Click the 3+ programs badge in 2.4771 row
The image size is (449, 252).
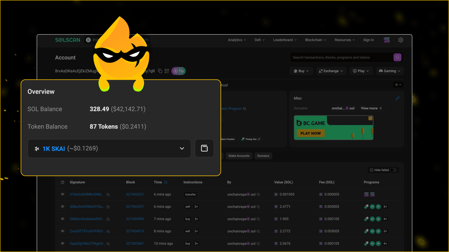click(x=385, y=207)
